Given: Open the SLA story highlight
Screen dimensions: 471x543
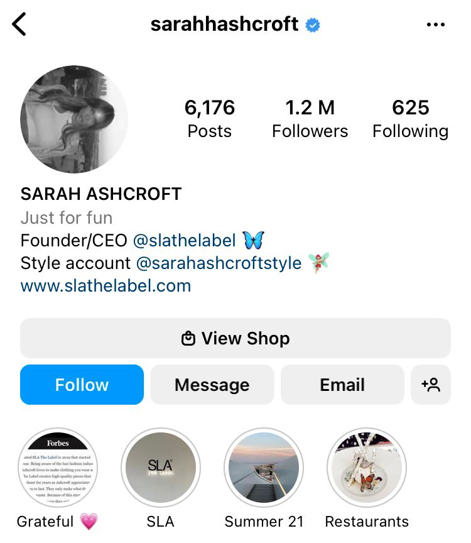Looking at the screenshot, I should point(161,468).
